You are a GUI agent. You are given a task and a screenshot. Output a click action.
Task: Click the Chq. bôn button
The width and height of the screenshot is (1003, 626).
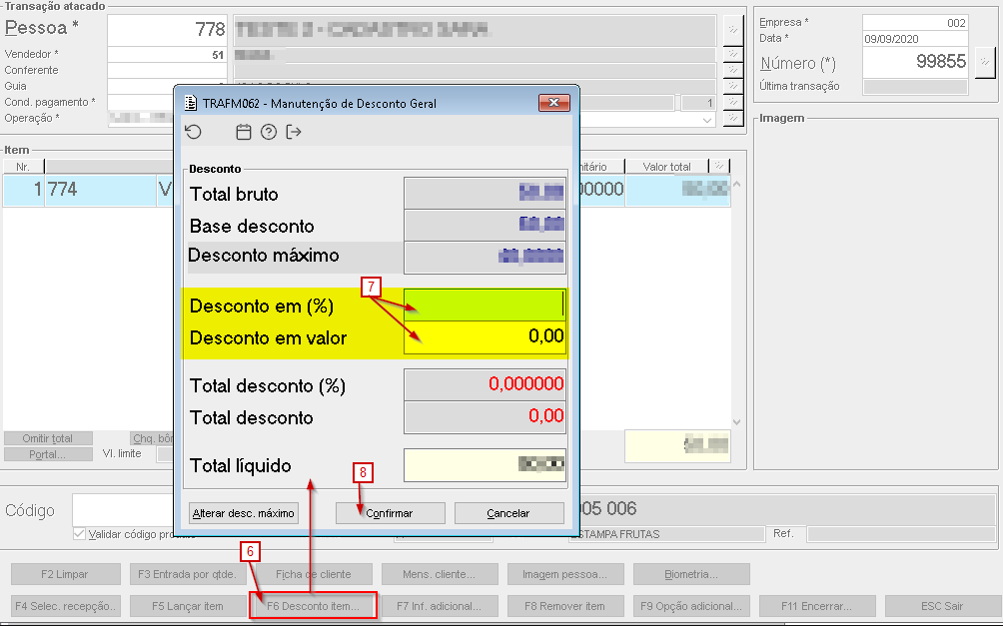(152, 438)
